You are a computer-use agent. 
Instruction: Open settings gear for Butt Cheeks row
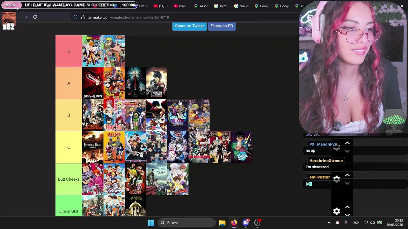(x=337, y=179)
